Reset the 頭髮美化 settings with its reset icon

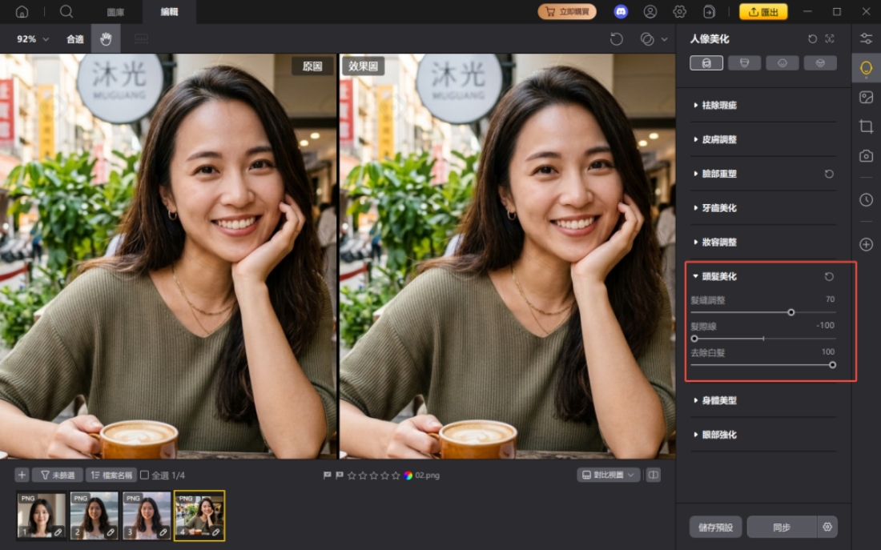tap(831, 276)
